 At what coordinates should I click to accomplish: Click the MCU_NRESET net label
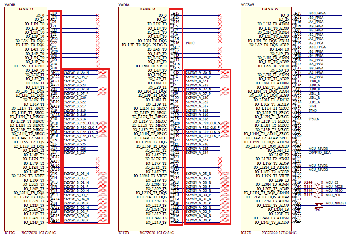pos(336,203)
